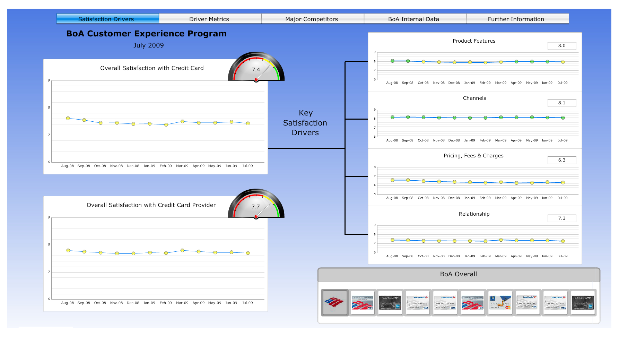The image size is (619, 337).
Task: Click the Channels 8.1 value box
Action: point(561,103)
